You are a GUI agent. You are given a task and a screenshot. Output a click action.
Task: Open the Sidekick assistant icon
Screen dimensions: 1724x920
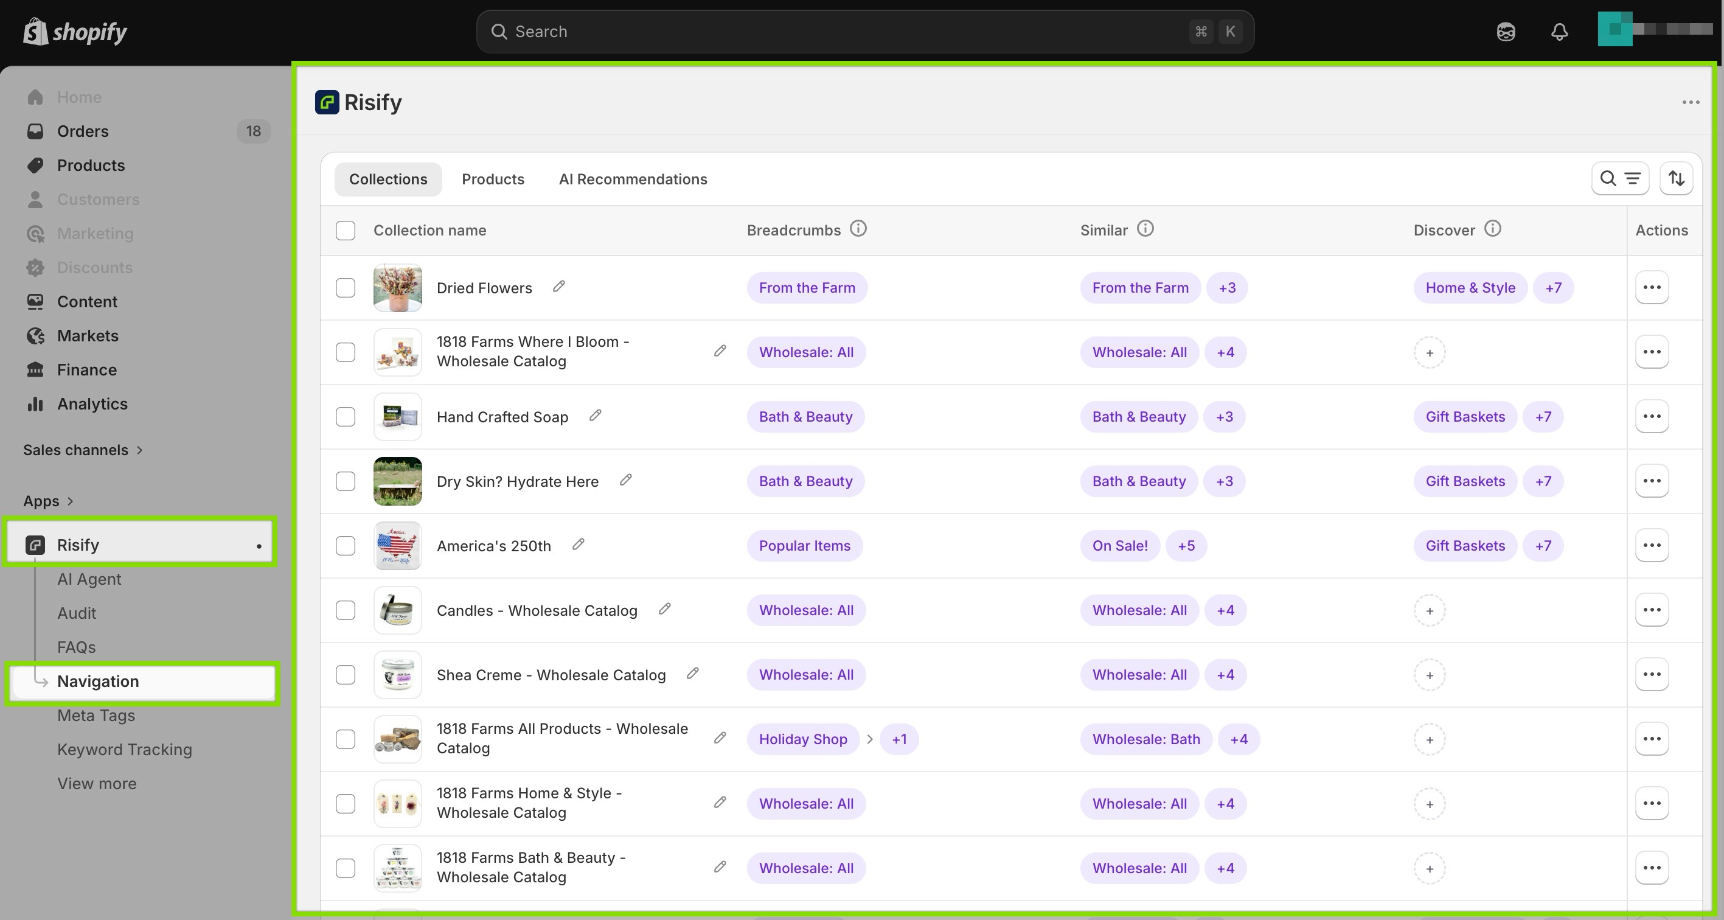point(1506,32)
